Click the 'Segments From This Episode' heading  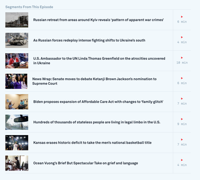(x=29, y=7)
